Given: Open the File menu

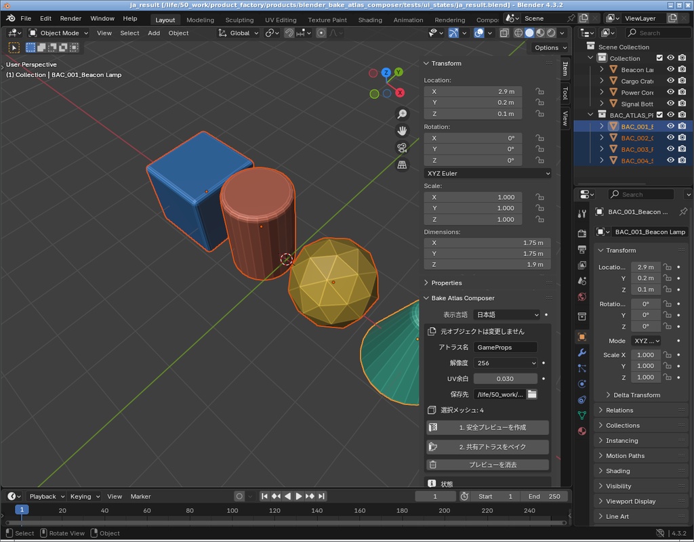Looking at the screenshot, I should click(26, 18).
